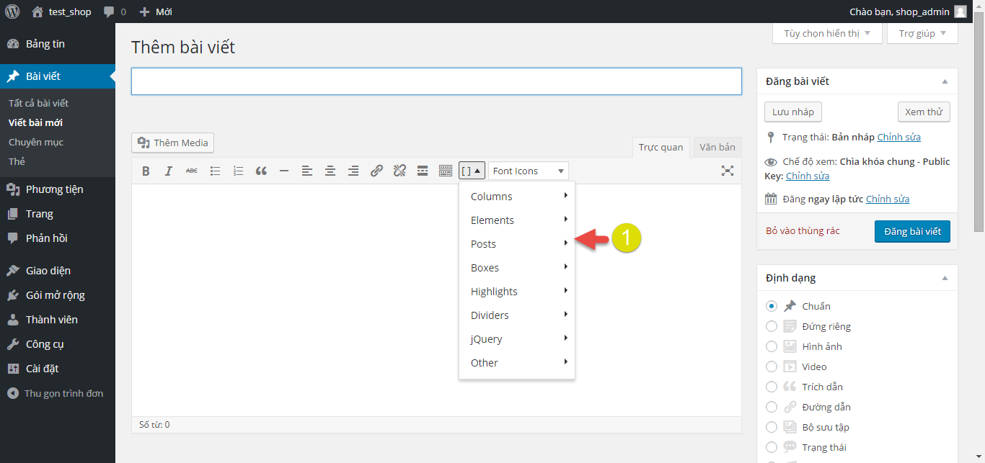
Task: Expand the Other submenu
Action: [x=517, y=363]
